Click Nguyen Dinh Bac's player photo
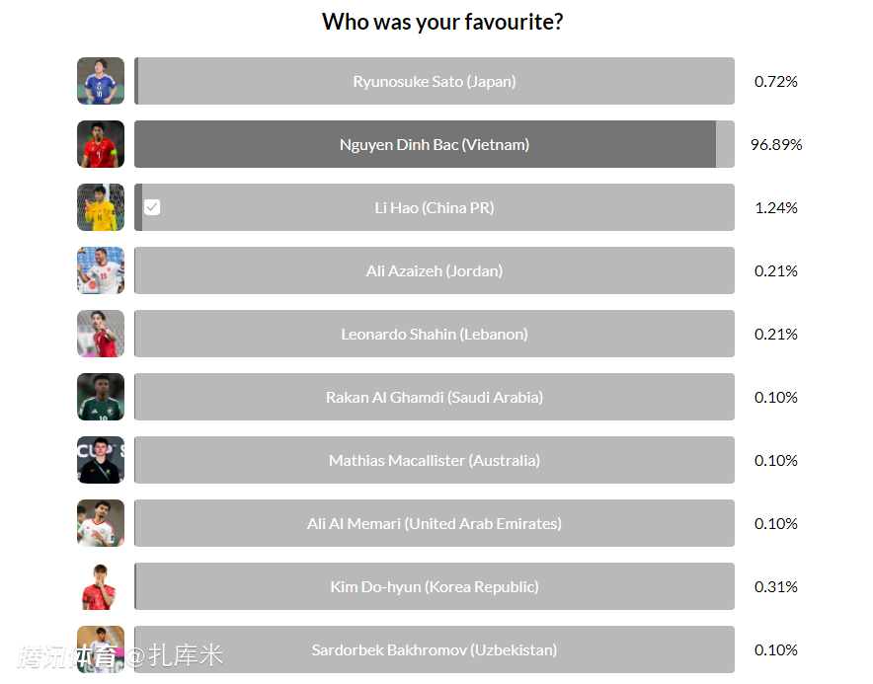This screenshot has width=873, height=684. click(x=101, y=144)
